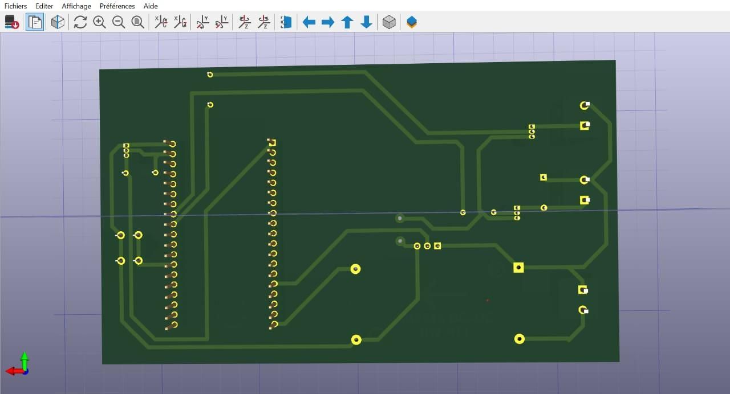Screen dimensions: 730x394
Task: Click the reload board icon
Action: (x=12, y=22)
